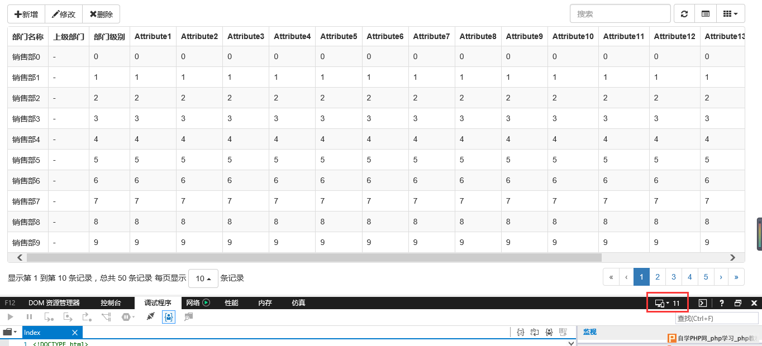762x346 pixels.
Task: Click the Attribute10 column header
Action: [573, 36]
